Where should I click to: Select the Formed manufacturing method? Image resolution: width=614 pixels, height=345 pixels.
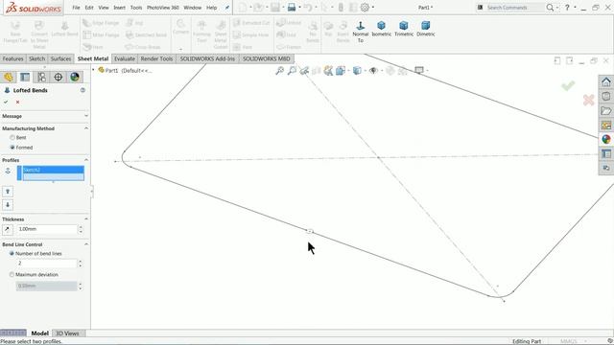pos(12,148)
